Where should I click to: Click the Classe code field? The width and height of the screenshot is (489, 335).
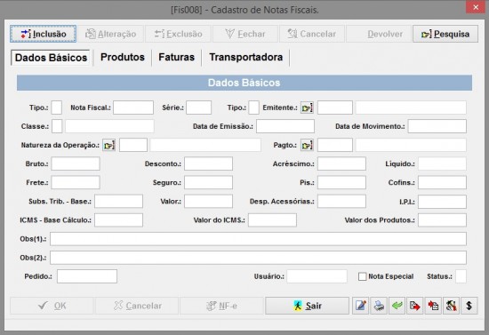click(57, 126)
